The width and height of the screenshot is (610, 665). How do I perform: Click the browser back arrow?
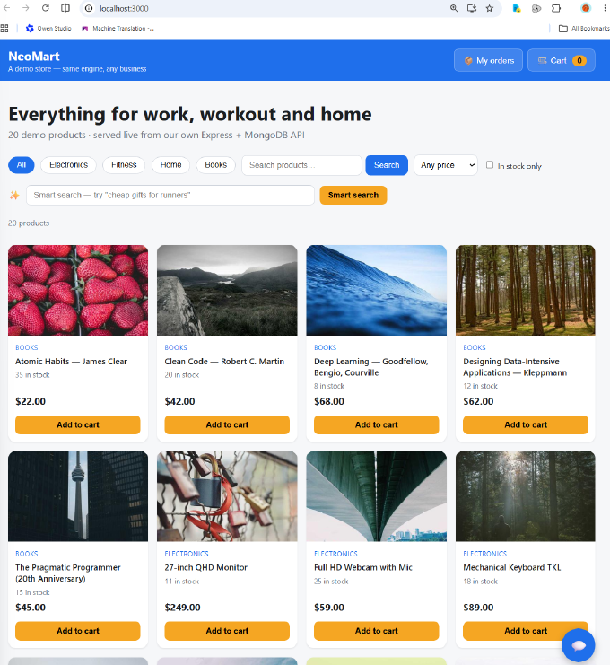coord(7,8)
